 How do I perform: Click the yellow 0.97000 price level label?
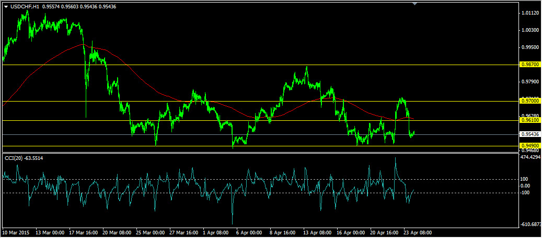529,101
